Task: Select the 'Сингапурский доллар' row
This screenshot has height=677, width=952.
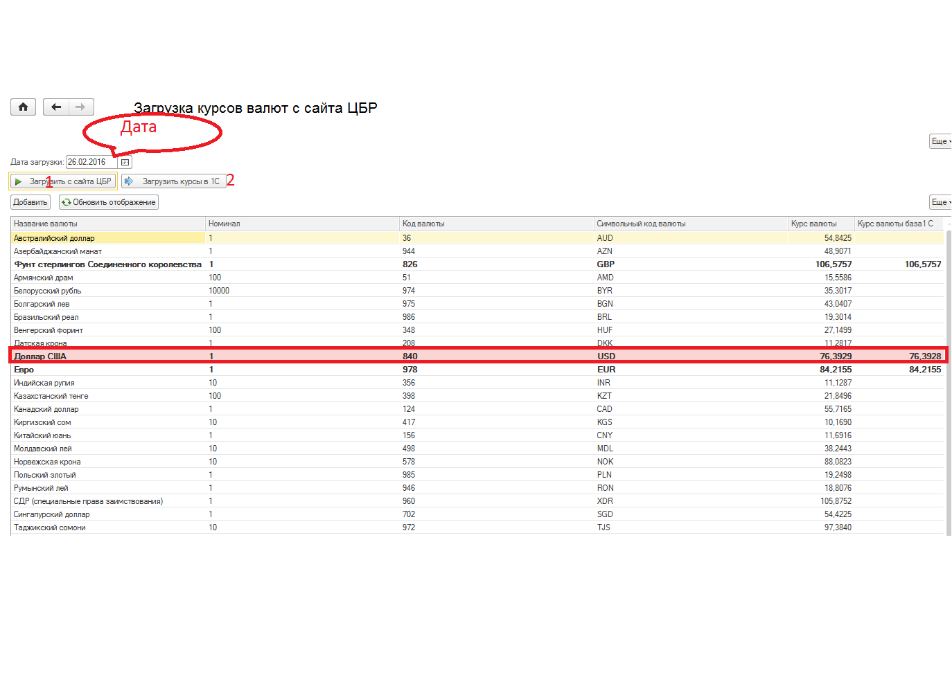Action: [477, 514]
